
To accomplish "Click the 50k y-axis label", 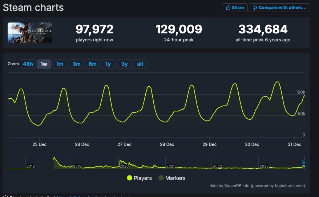I will pos(302,114).
